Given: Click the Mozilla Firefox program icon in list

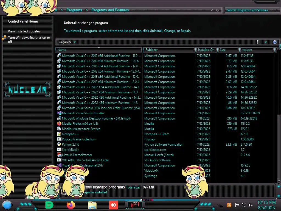Looking at the screenshot, I should [x=59, y=123].
